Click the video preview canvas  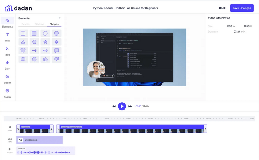[x=135, y=57]
